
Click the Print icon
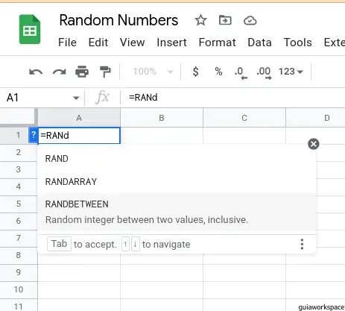tap(82, 72)
